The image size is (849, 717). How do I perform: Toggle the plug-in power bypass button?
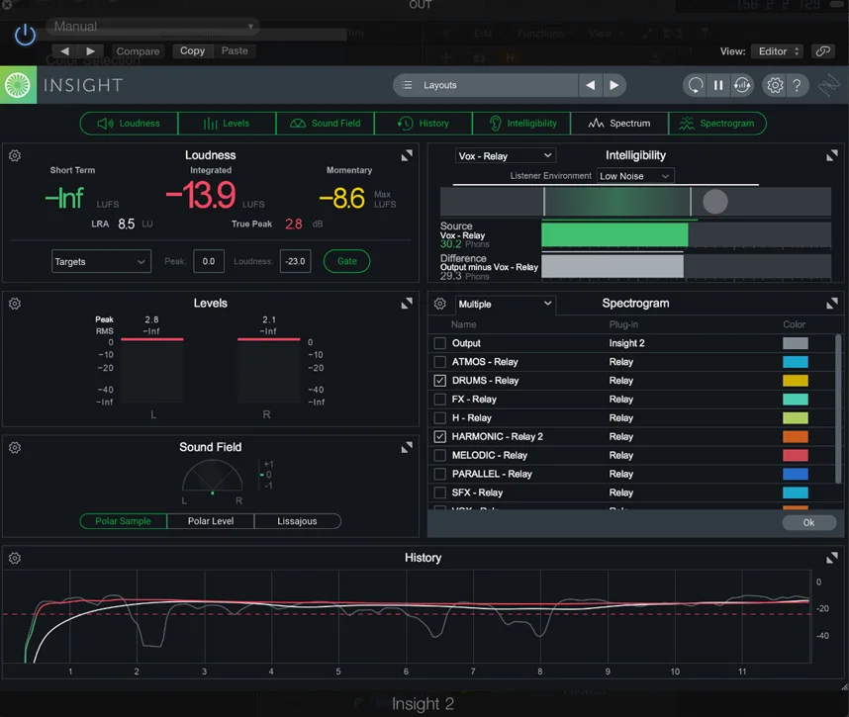[x=25, y=36]
